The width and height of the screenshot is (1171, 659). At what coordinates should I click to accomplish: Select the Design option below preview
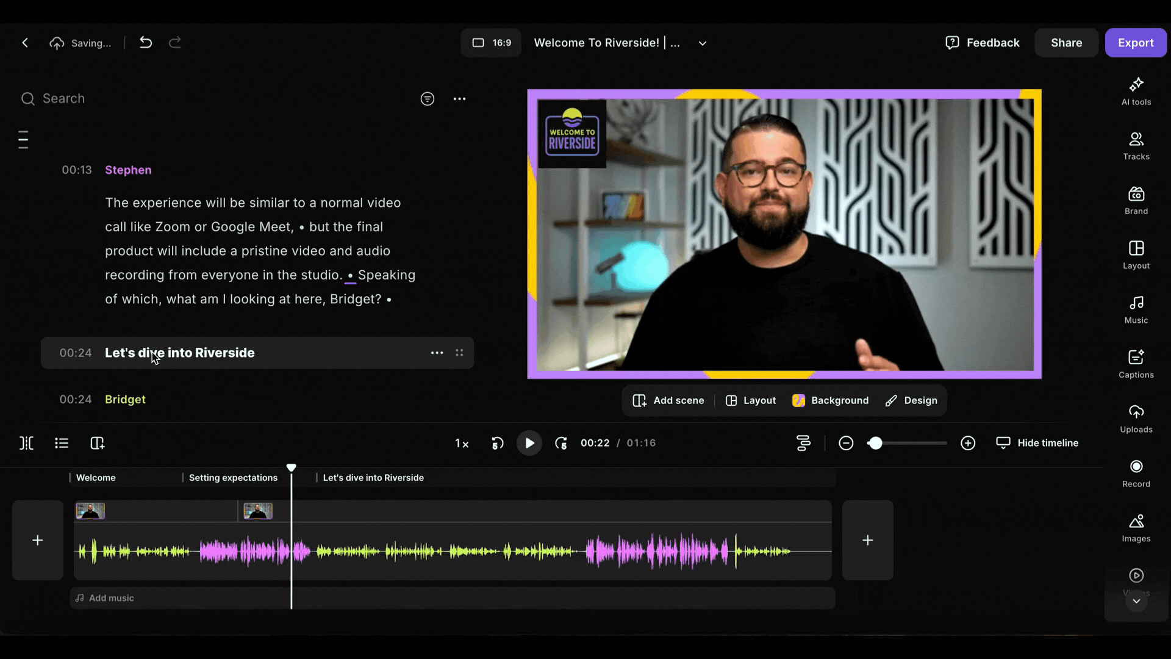pyautogui.click(x=912, y=400)
